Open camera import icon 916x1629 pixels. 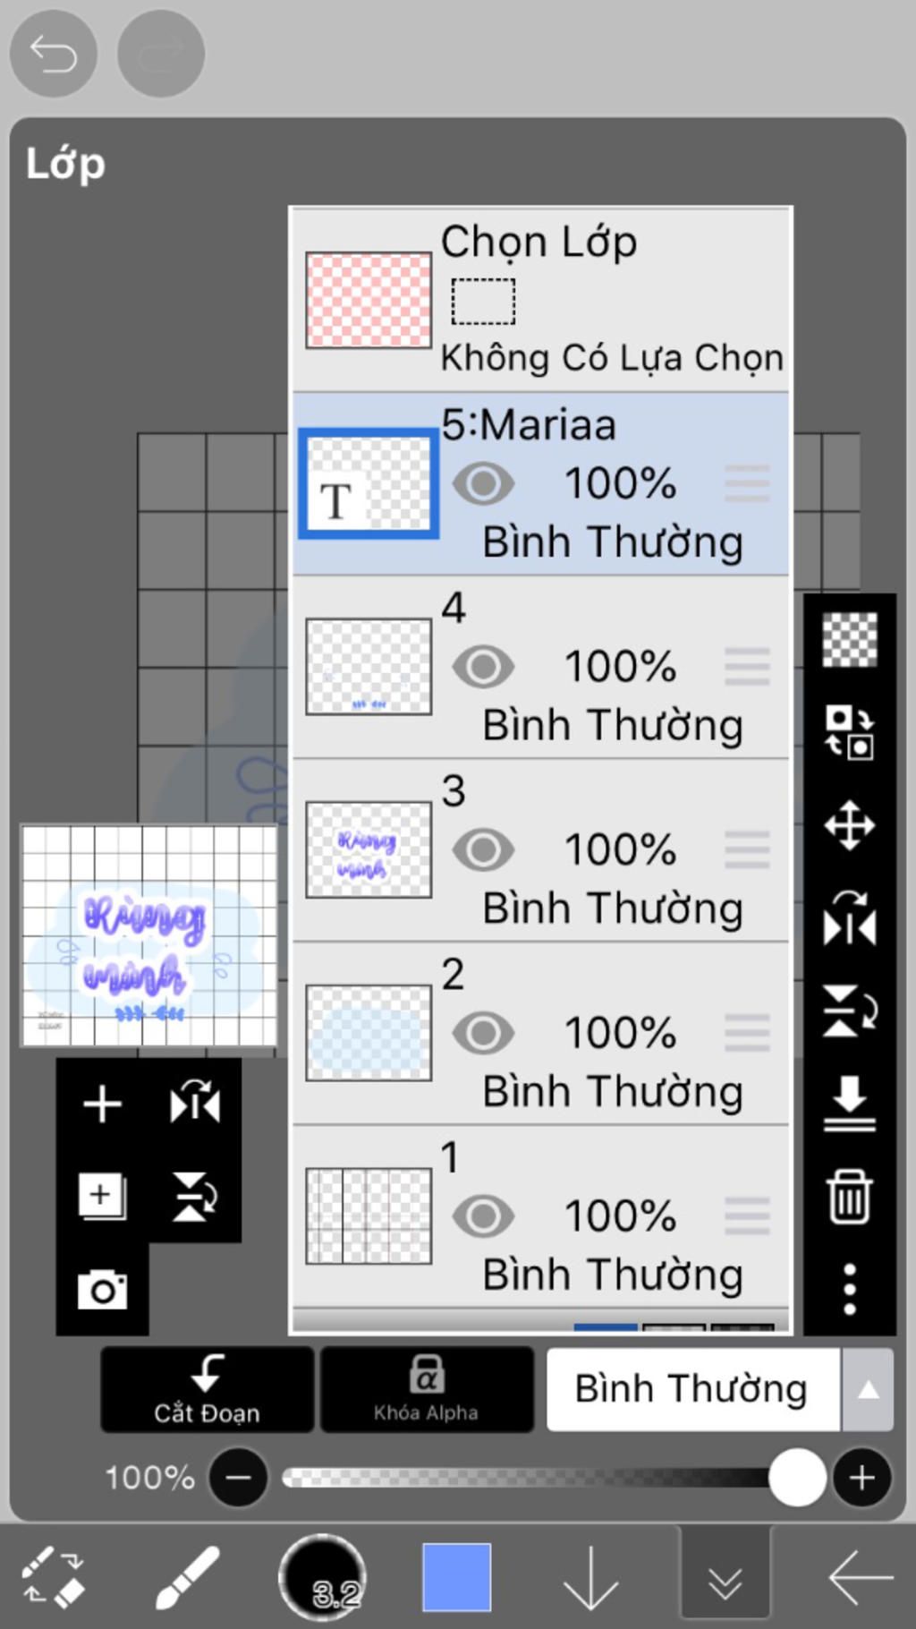click(x=102, y=1290)
